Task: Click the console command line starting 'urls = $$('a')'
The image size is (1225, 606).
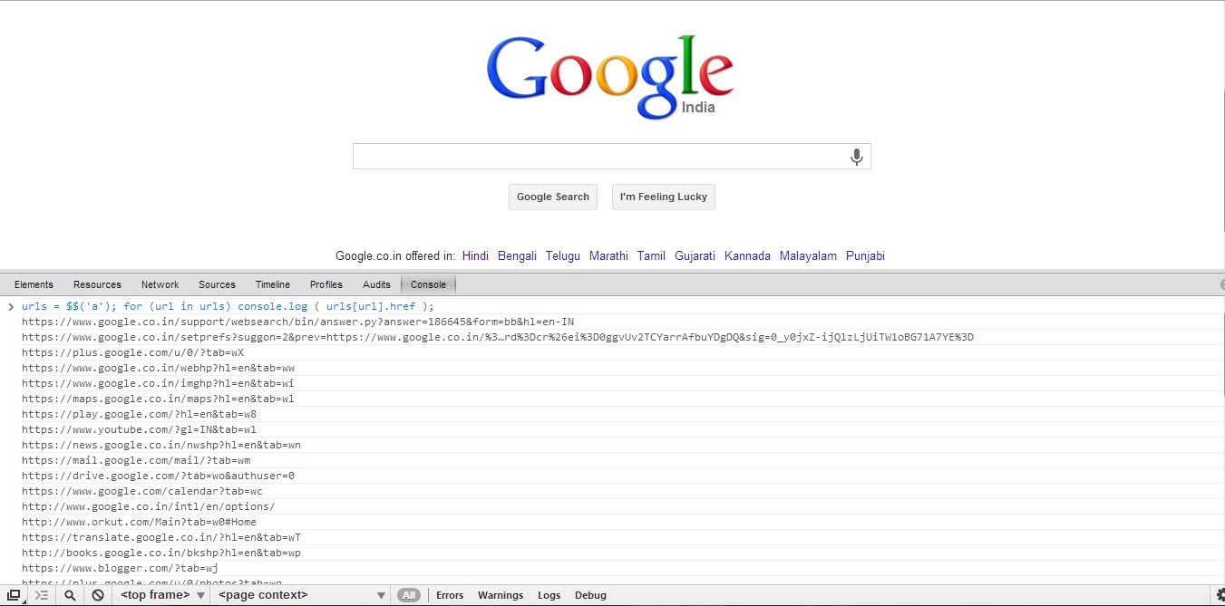Action: (228, 306)
